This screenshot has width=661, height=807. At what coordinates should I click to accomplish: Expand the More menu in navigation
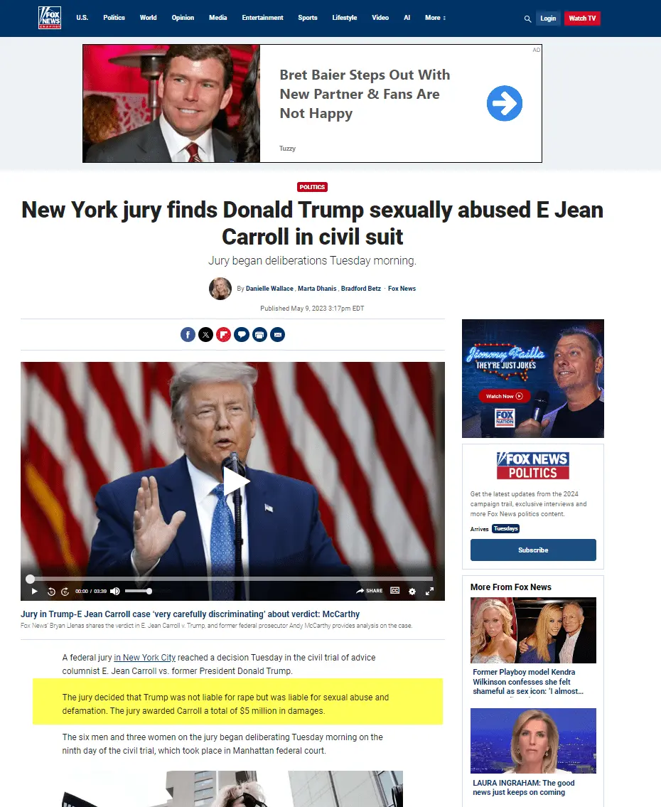(435, 18)
